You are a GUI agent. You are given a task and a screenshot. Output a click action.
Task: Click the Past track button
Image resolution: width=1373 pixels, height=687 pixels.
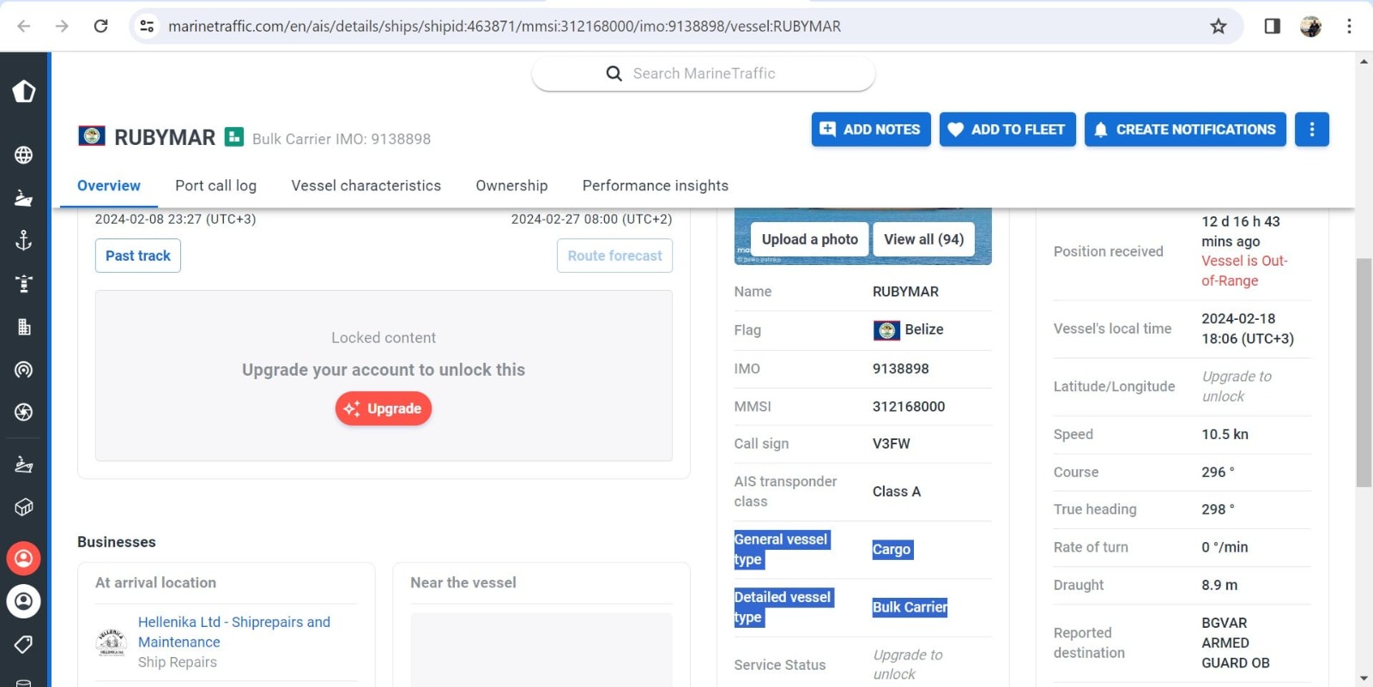pos(138,256)
